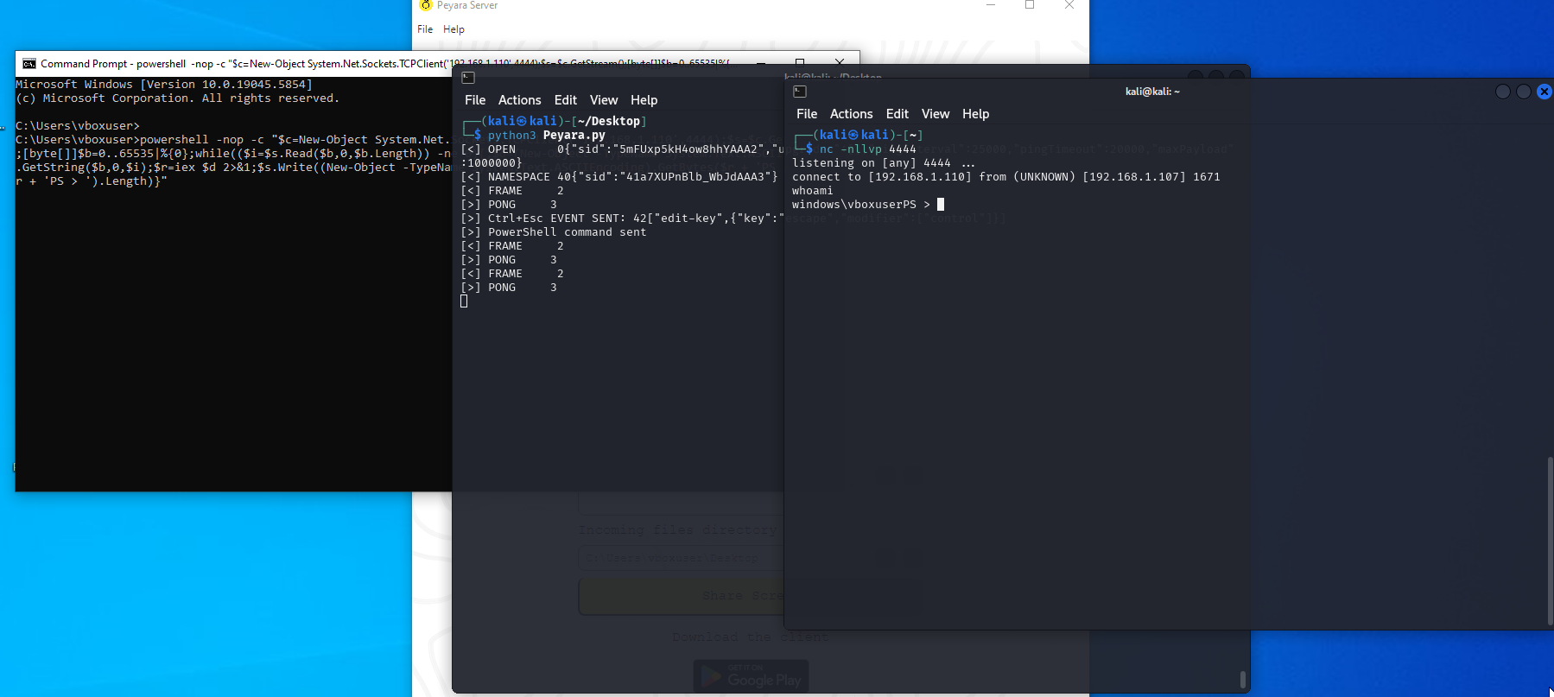Open File menu in the ~/Desktop terminal

click(x=475, y=100)
